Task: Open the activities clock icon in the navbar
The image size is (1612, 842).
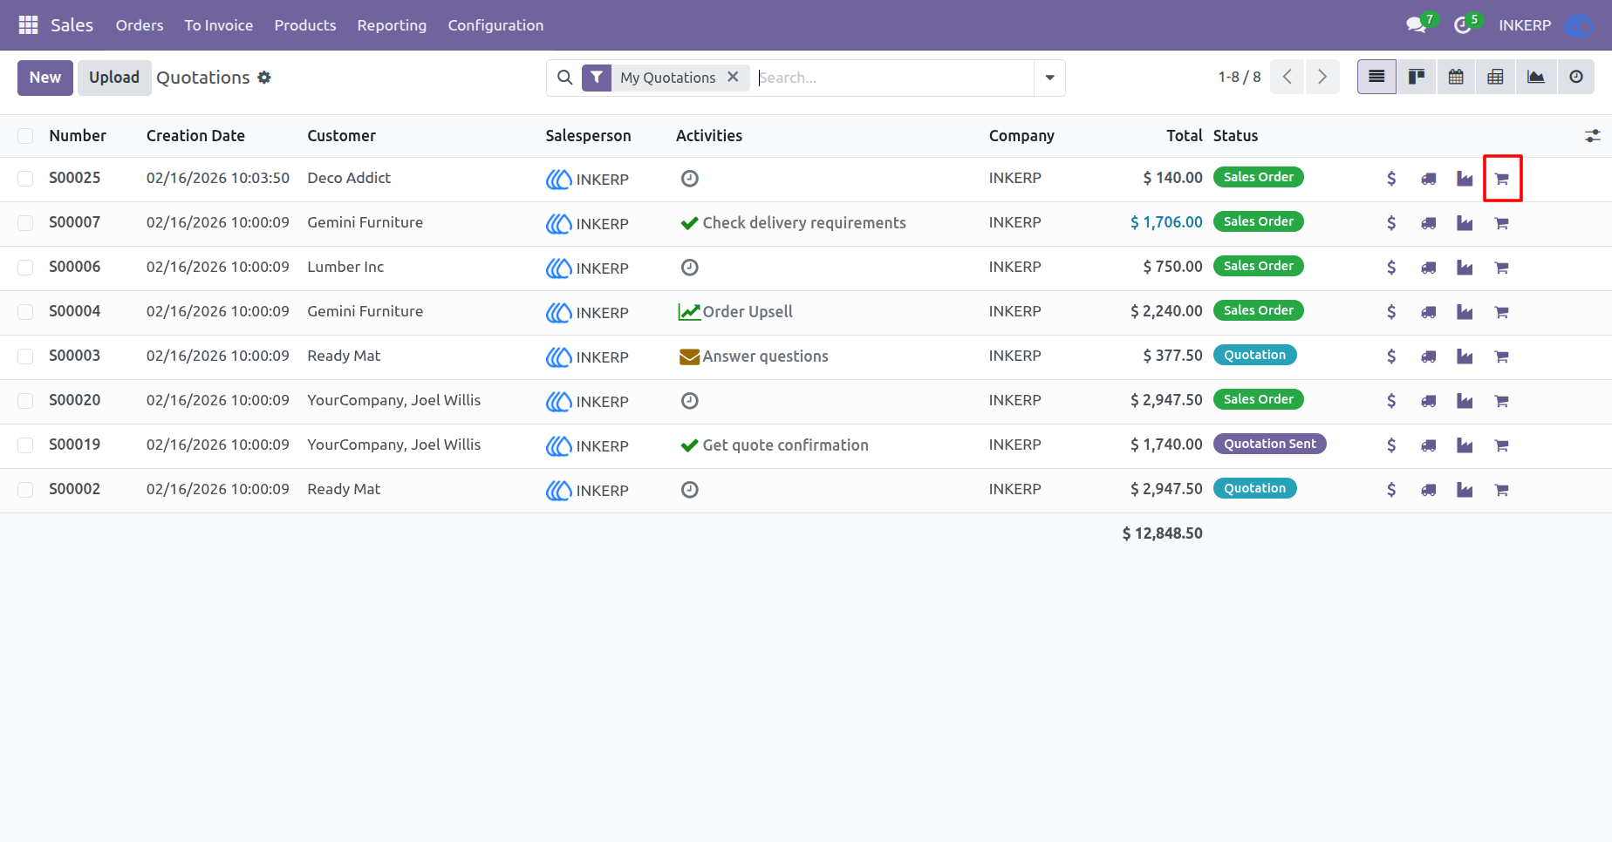Action: pyautogui.click(x=1463, y=25)
